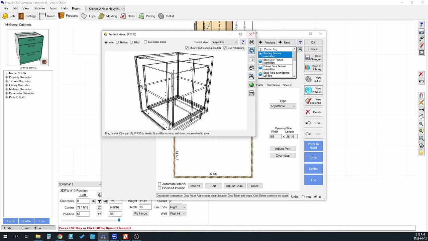Screen dimensions: 428x241
Task: Open the Room selector dropdown
Action: tap(105, 9)
